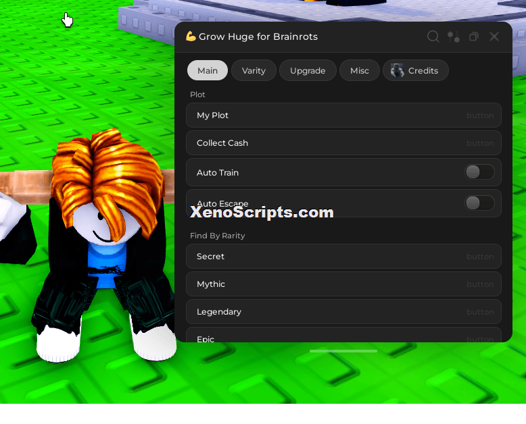Open the search magnifier icon

tap(433, 36)
